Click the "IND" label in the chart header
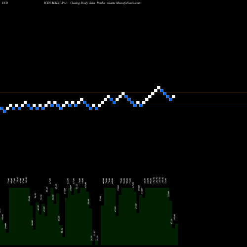The image size is (247, 247). [5, 3]
